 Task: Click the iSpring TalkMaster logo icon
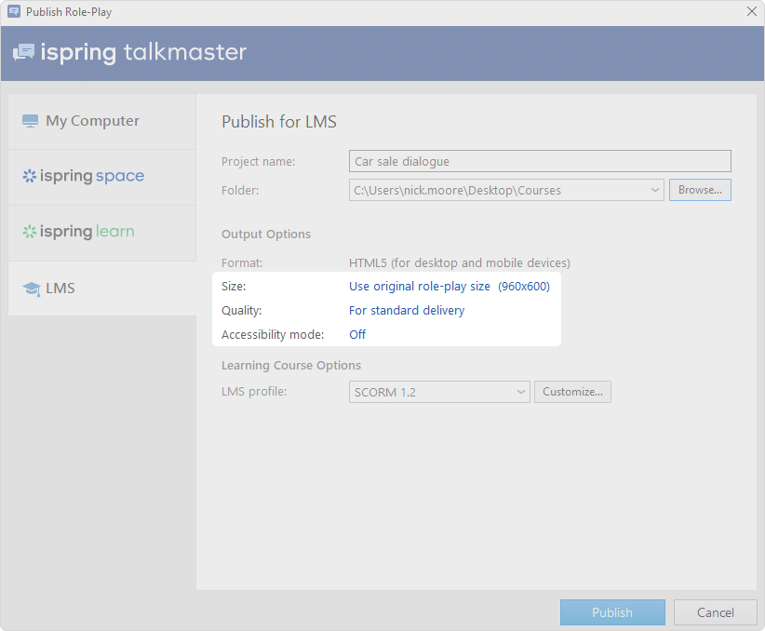point(23,52)
